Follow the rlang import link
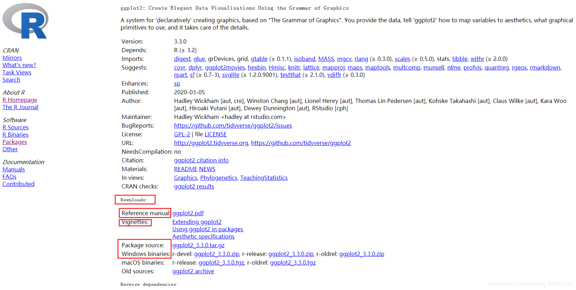The image size is (576, 290). 361,59
